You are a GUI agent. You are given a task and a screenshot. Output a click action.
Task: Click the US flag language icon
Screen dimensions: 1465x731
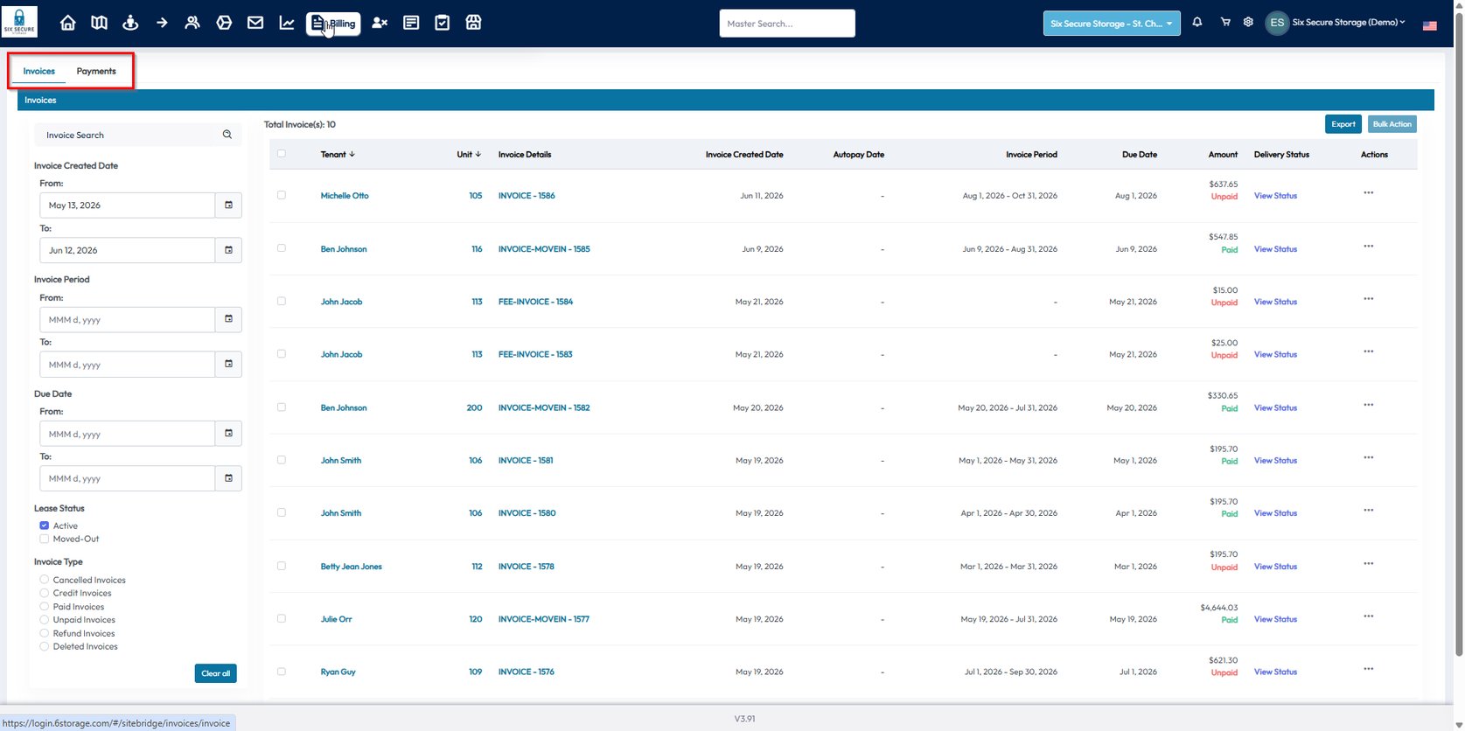(x=1430, y=25)
